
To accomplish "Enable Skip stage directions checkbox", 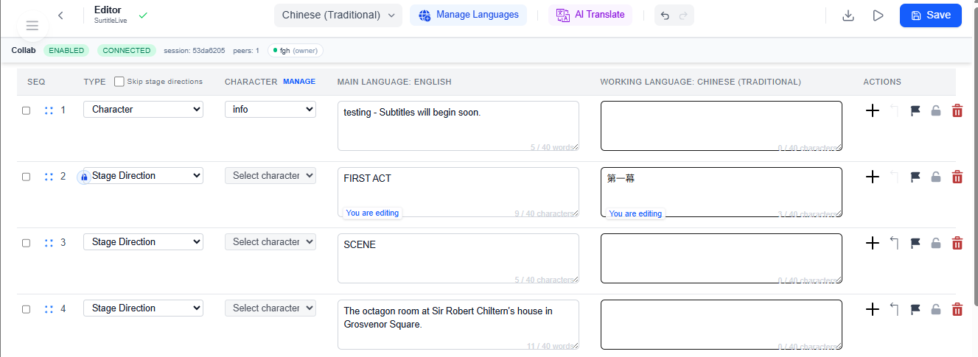I will click(x=119, y=82).
